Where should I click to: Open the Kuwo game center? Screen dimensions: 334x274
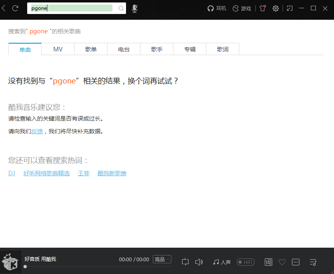(241, 8)
